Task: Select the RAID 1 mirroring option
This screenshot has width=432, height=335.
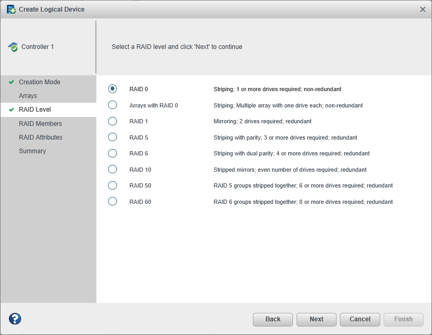Action: [x=112, y=121]
